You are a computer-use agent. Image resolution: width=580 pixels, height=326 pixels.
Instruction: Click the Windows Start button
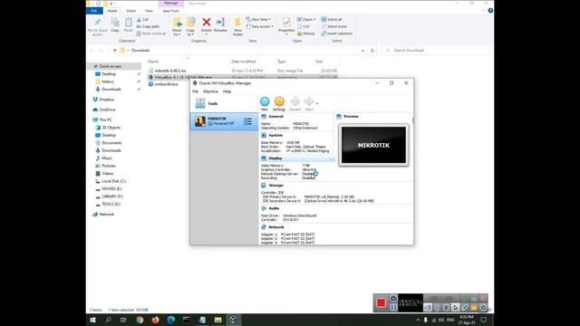(92, 320)
